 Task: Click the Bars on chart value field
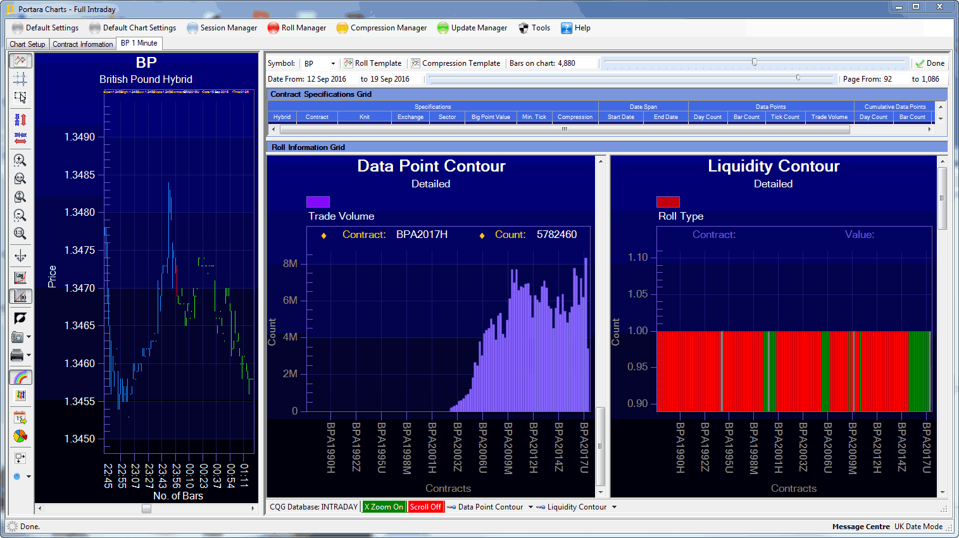[x=577, y=63]
